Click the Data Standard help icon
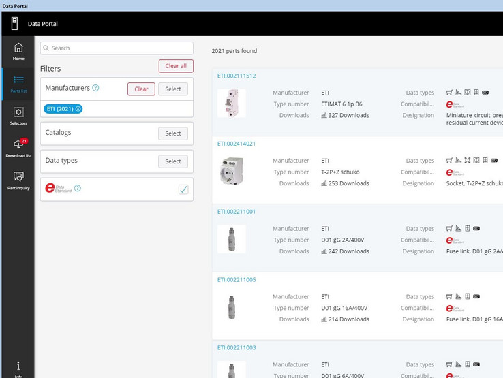The height and width of the screenshot is (378, 503). coord(78,189)
